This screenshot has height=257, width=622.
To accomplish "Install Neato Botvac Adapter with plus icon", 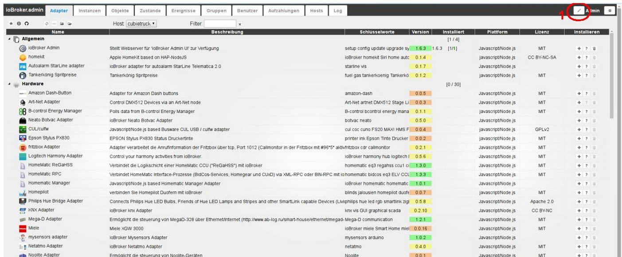I will click(x=579, y=120).
